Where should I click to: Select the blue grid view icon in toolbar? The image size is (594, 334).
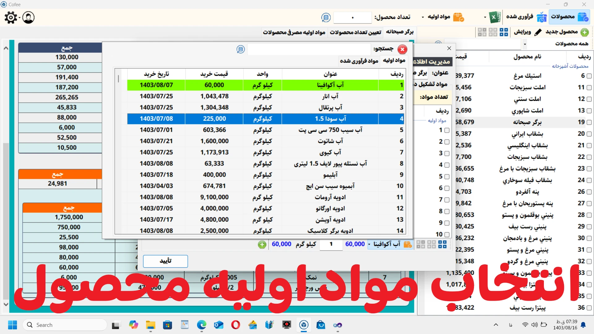(504, 32)
